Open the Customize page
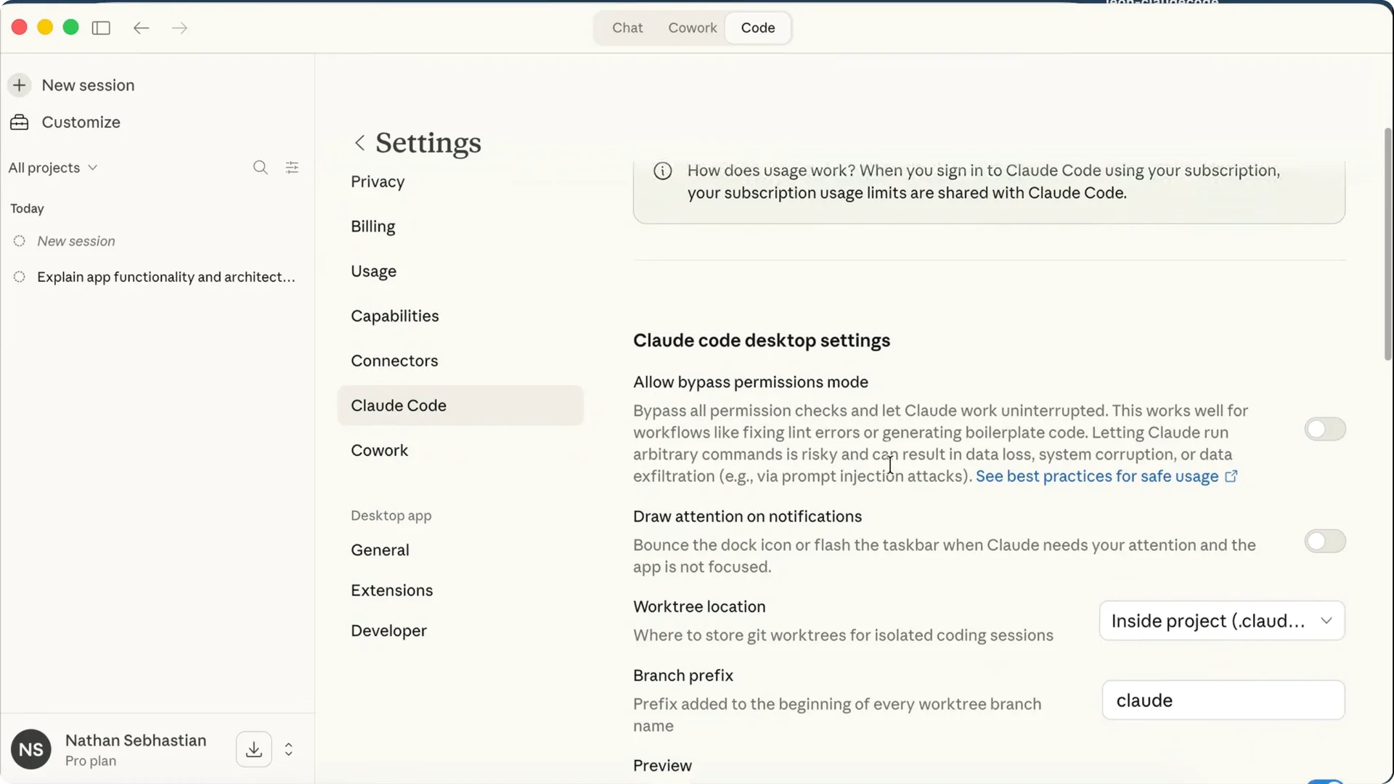This screenshot has height=784, width=1394. click(x=81, y=122)
